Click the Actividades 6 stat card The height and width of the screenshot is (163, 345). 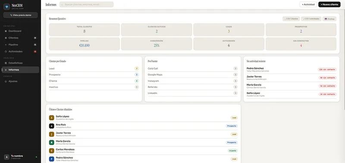click(229, 44)
